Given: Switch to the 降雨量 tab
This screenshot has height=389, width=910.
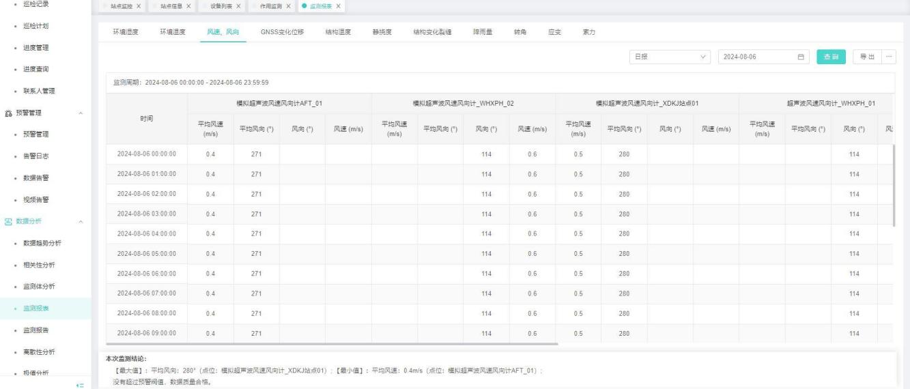Looking at the screenshot, I should [x=483, y=32].
